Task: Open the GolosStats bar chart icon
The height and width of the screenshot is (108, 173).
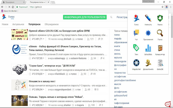Action: (148, 48)
